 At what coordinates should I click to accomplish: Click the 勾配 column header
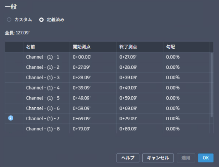[x=170, y=47]
